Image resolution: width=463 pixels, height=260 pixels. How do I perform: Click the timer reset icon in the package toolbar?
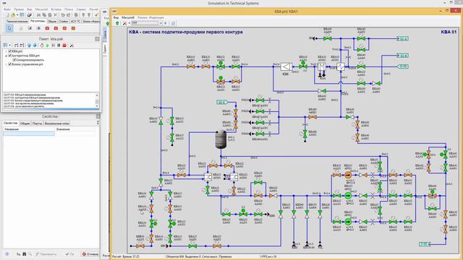[42, 45]
